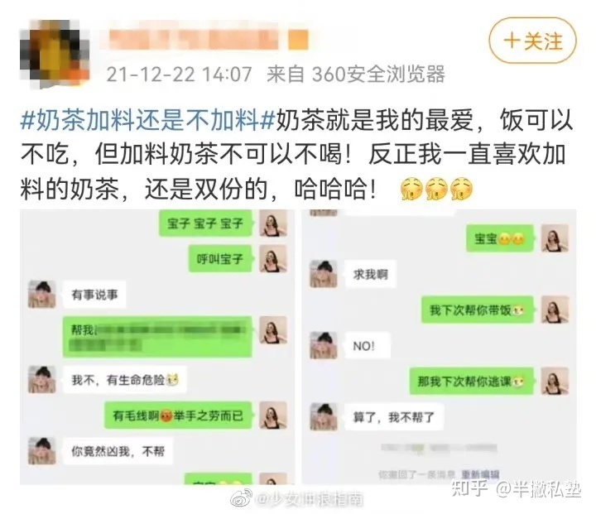Click the Weibo logo watermark at bottom
The image size is (596, 514).
(242, 497)
